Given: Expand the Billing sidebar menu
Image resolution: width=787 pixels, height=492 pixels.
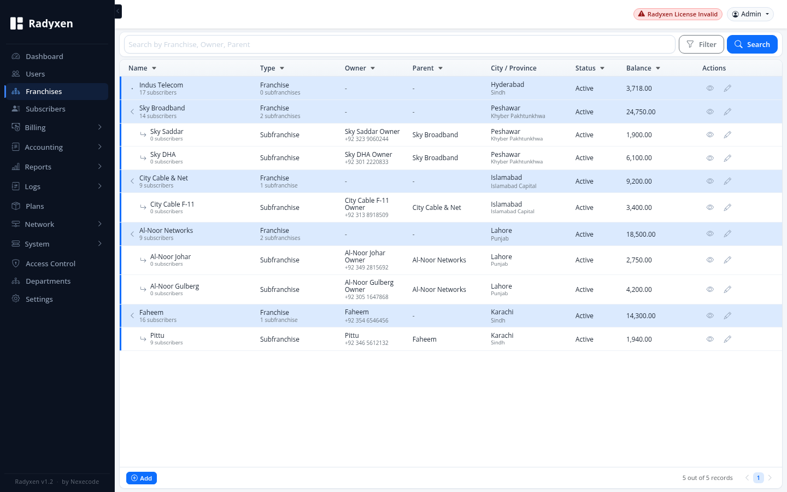Looking at the screenshot, I should pyautogui.click(x=57, y=127).
